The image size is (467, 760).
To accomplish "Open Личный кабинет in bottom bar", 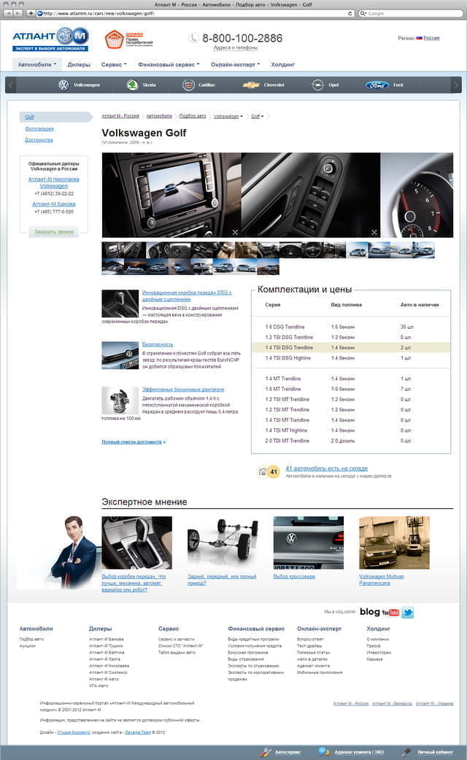I will [434, 752].
